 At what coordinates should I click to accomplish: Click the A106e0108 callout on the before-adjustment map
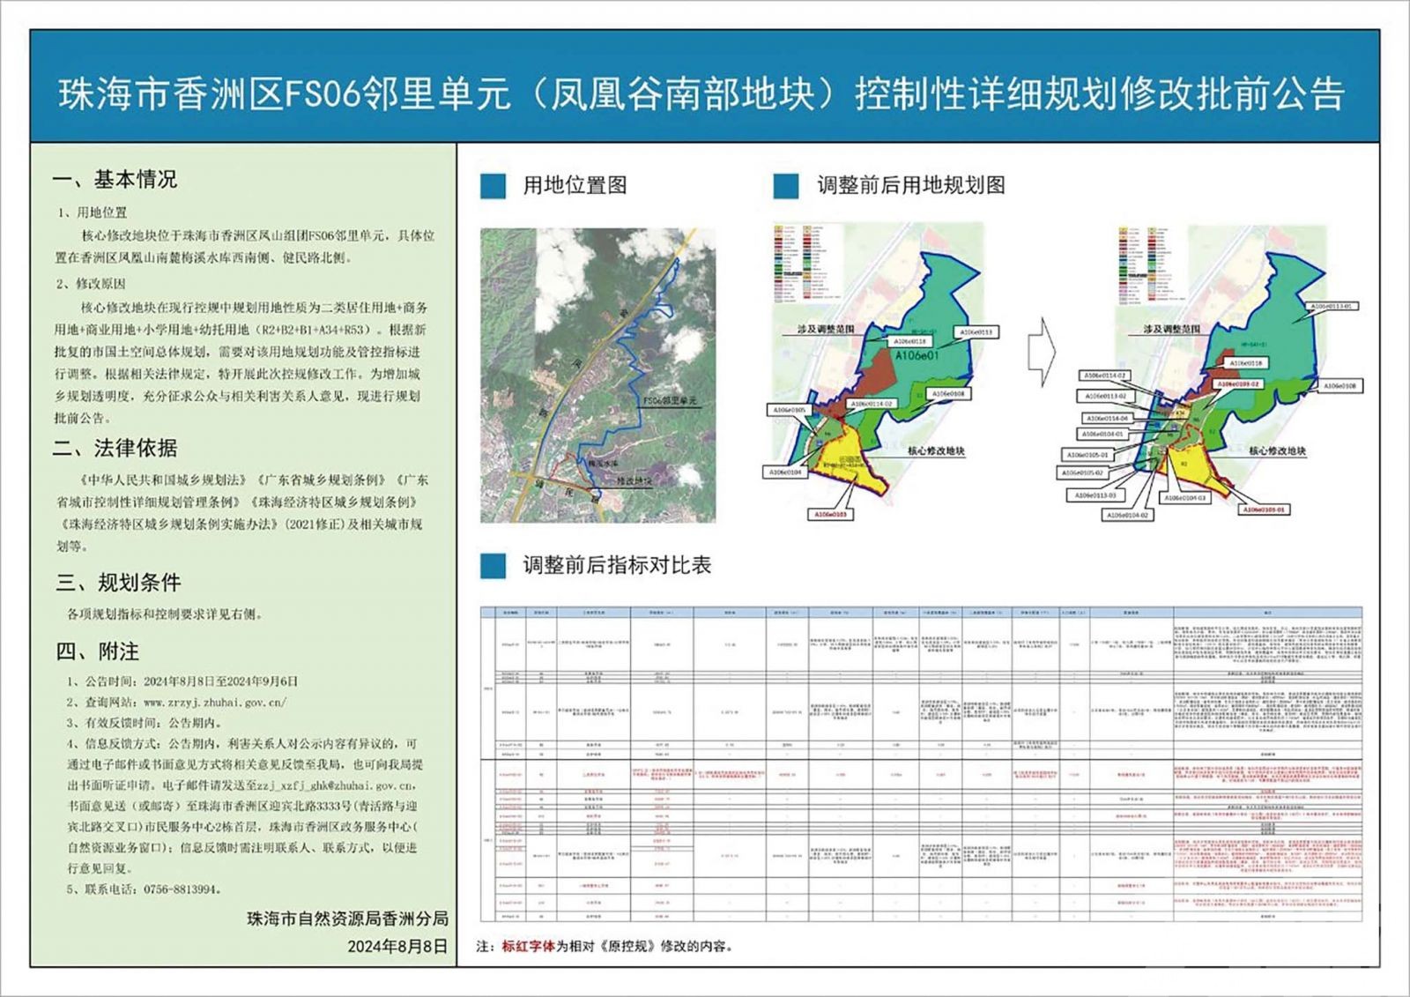pyautogui.click(x=948, y=394)
